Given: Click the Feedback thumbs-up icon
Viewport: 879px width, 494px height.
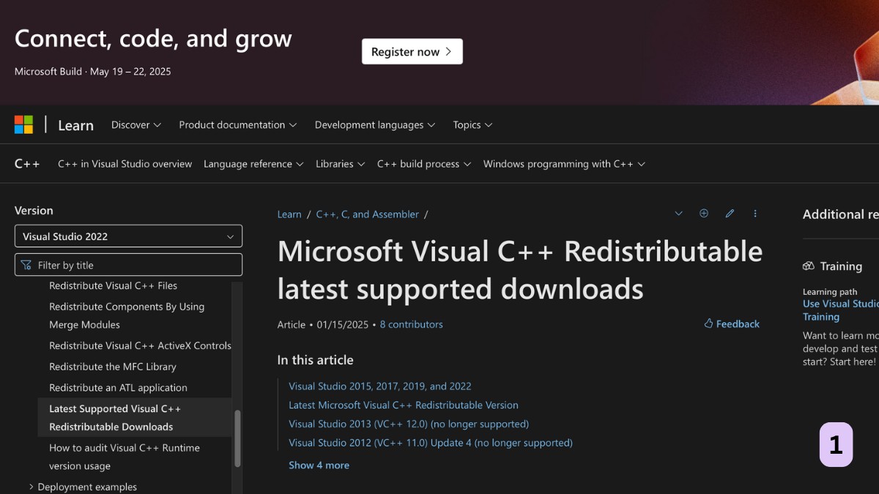Looking at the screenshot, I should tap(708, 323).
